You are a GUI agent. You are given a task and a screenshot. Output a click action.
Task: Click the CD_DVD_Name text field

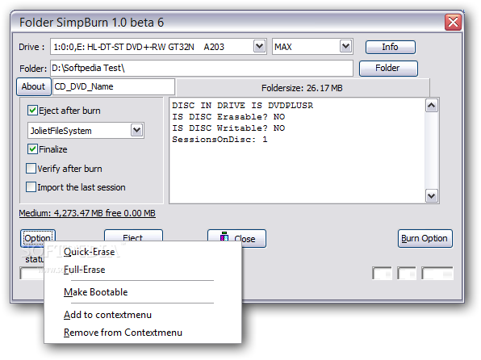point(114,87)
